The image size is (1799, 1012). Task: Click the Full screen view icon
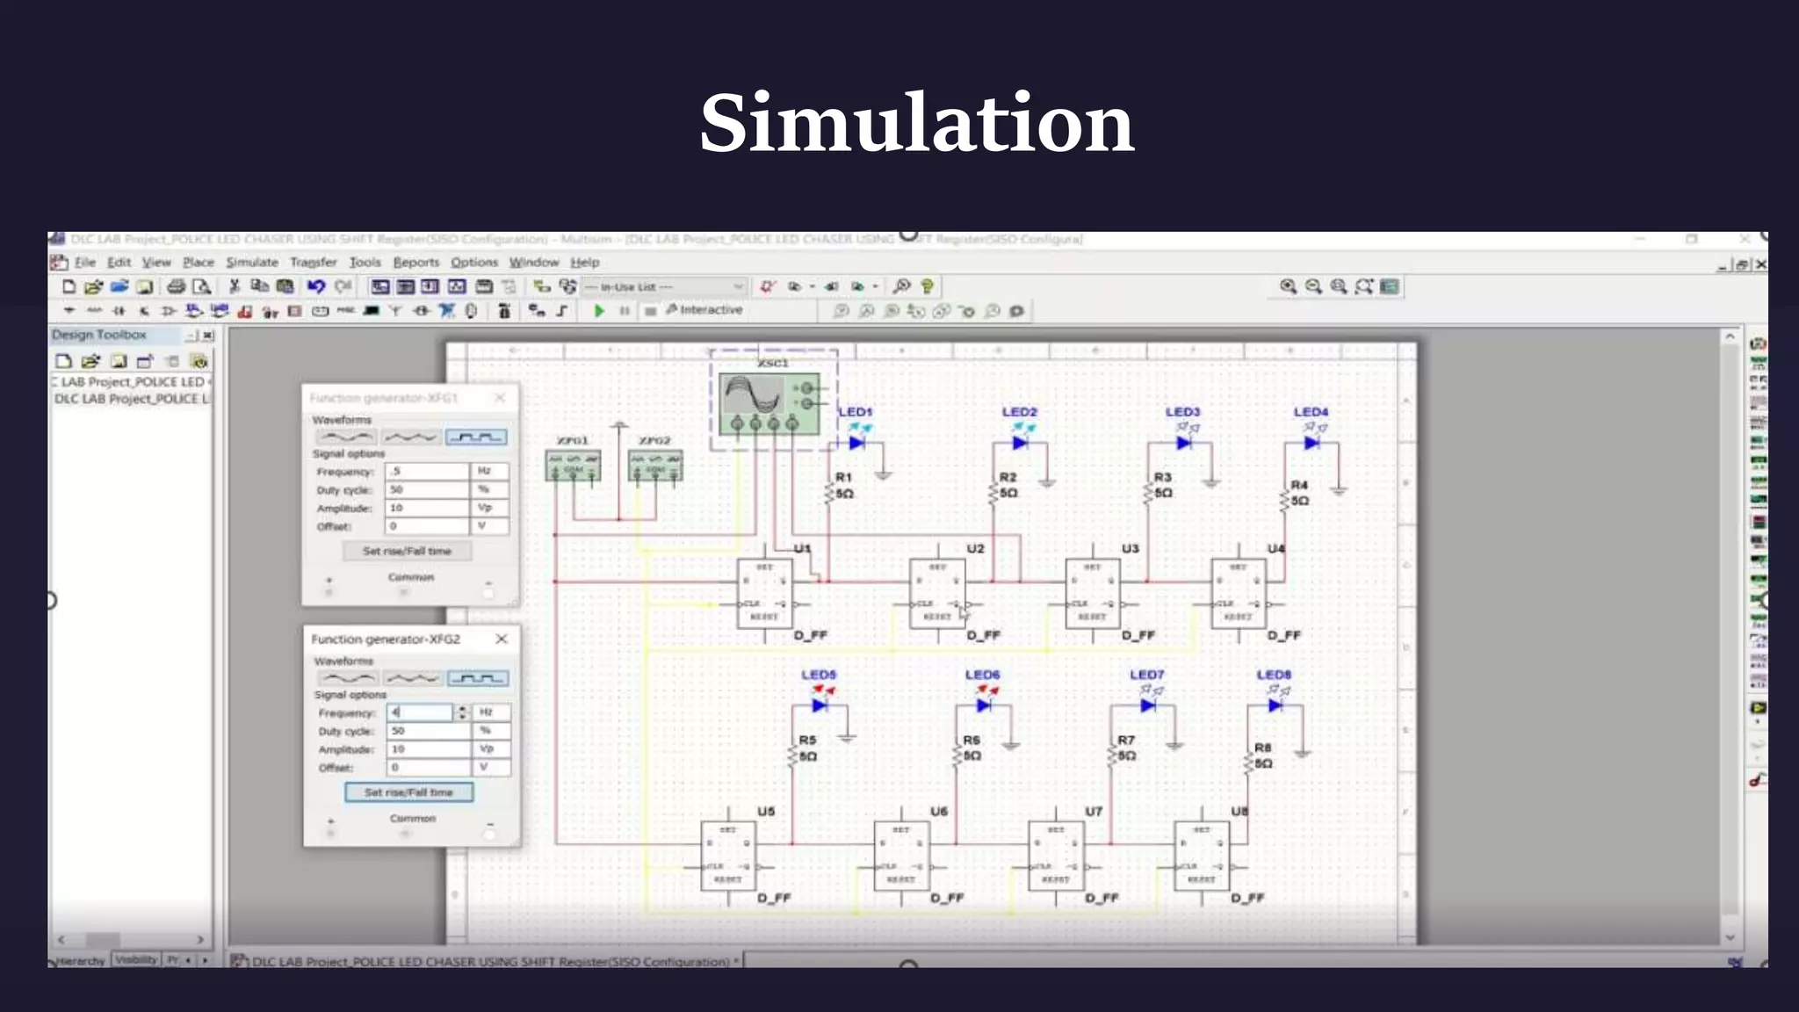[1390, 286]
